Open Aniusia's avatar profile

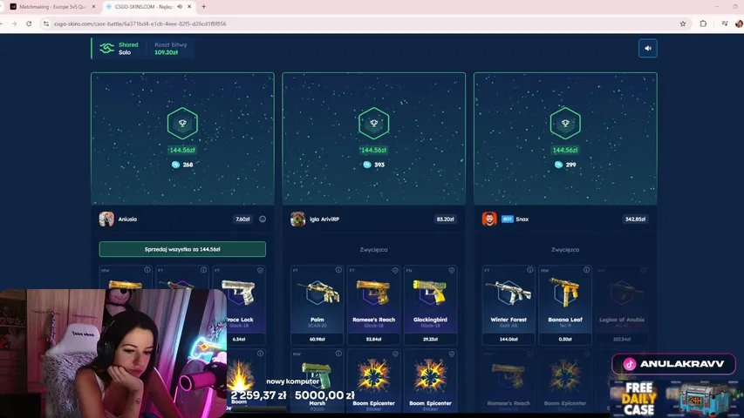click(106, 219)
